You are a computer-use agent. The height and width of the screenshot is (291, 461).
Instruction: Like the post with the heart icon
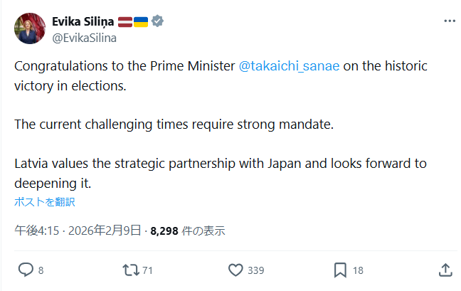tap(236, 270)
